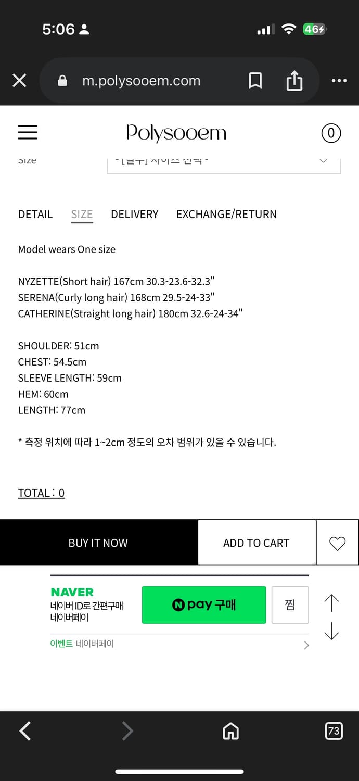This screenshot has width=359, height=781.
Task: Open the size selection dropdown
Action: coord(223,161)
